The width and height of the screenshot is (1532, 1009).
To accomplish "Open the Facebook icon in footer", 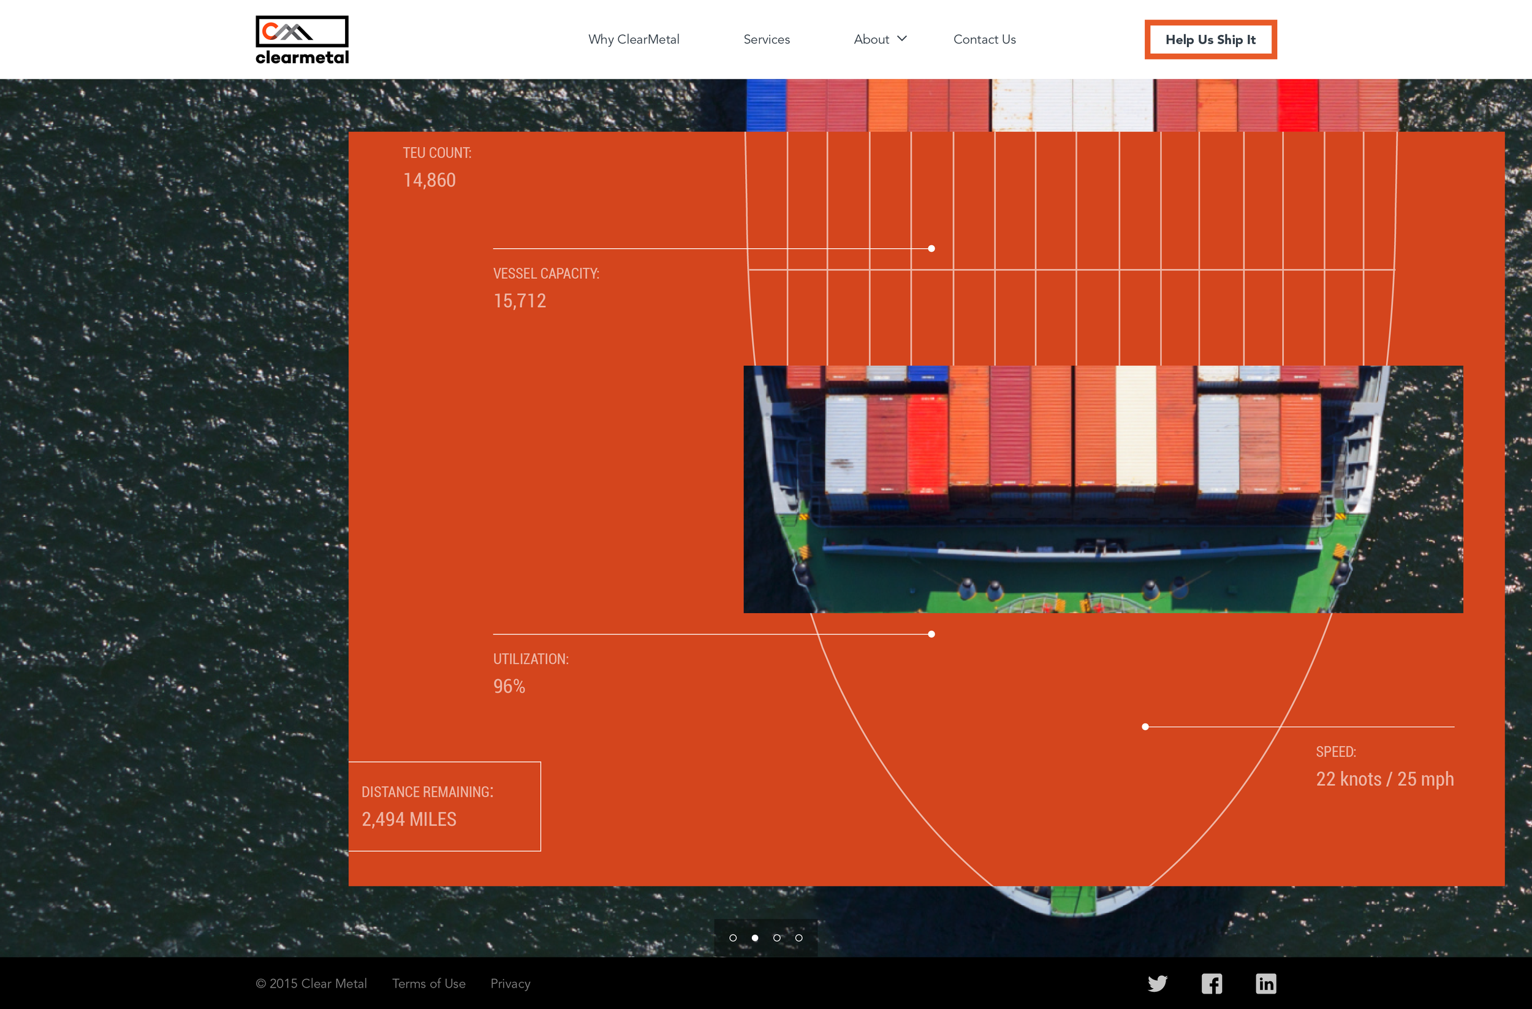I will (1212, 983).
